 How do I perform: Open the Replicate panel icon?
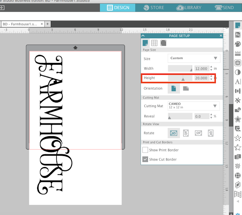click(x=238, y=100)
